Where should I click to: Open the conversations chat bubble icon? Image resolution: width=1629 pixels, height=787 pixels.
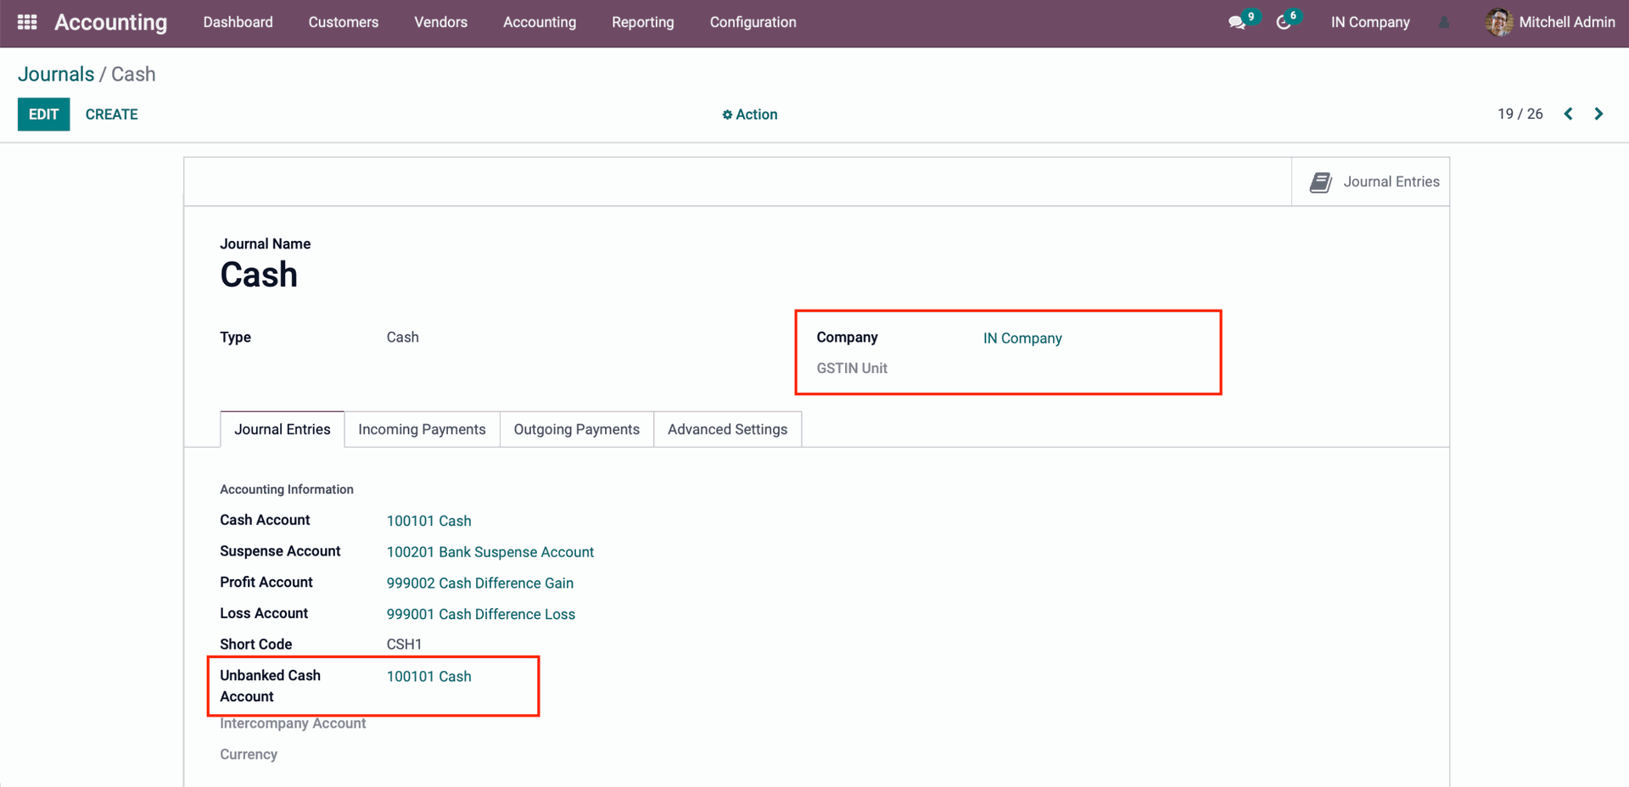tap(1237, 23)
